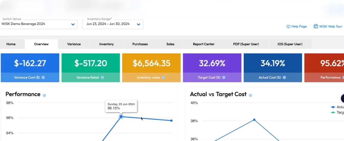Open the 34.19% Actual Cost card

[273, 68]
